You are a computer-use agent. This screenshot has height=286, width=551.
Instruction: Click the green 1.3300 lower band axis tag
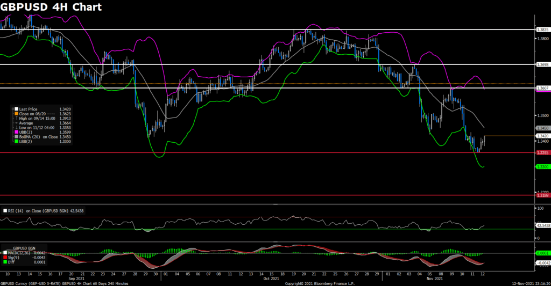[x=543, y=167]
